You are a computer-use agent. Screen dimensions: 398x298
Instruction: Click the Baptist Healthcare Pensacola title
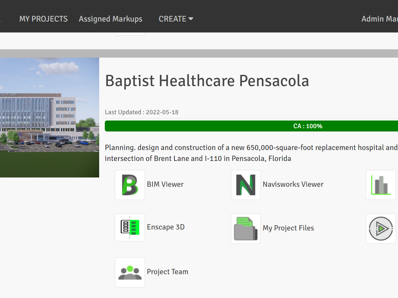207,81
